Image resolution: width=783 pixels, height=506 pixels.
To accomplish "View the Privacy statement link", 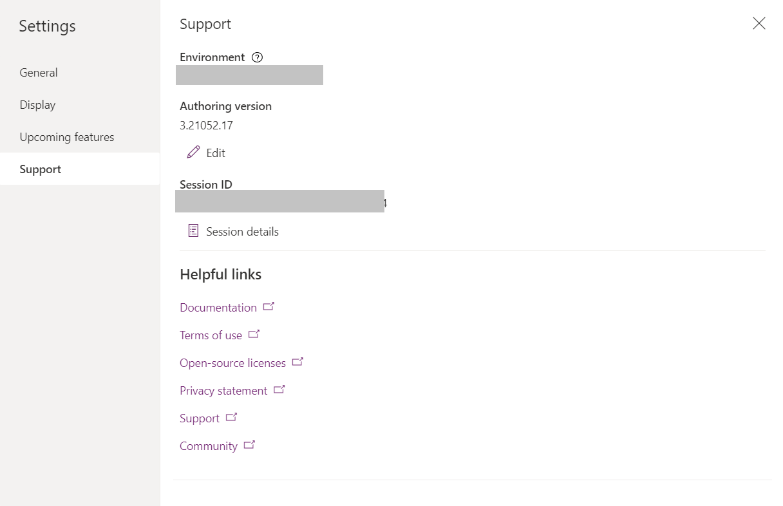I will 223,391.
